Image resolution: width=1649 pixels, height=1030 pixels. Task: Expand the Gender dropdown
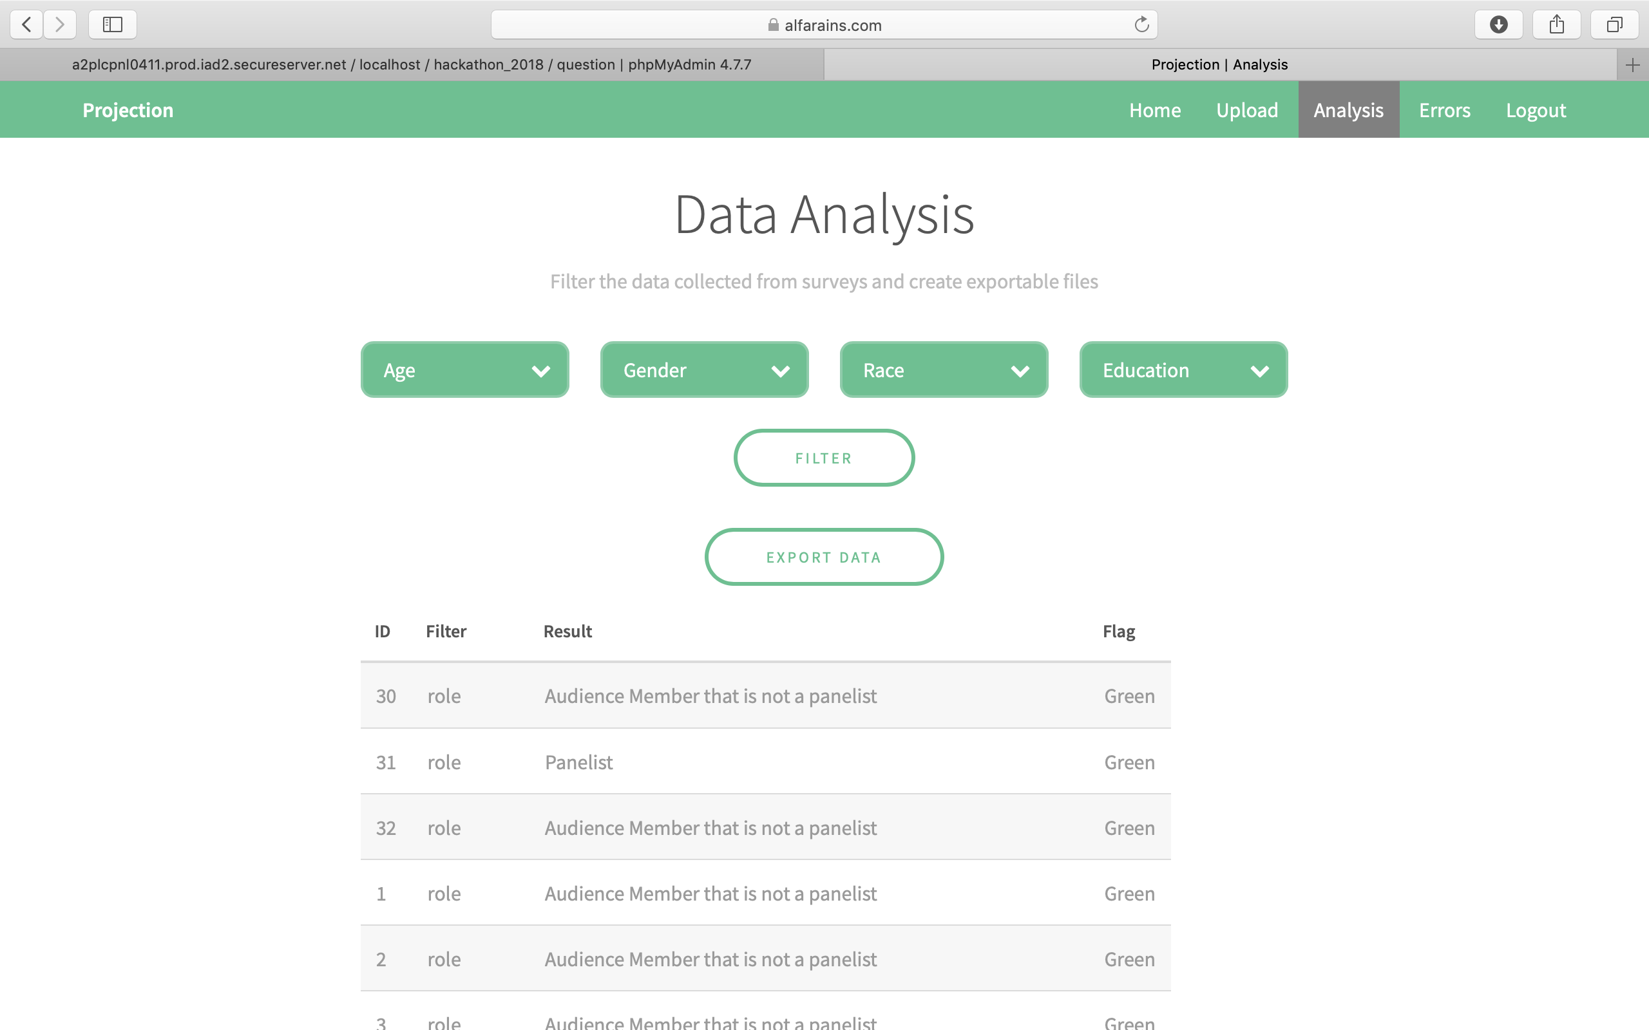click(704, 370)
